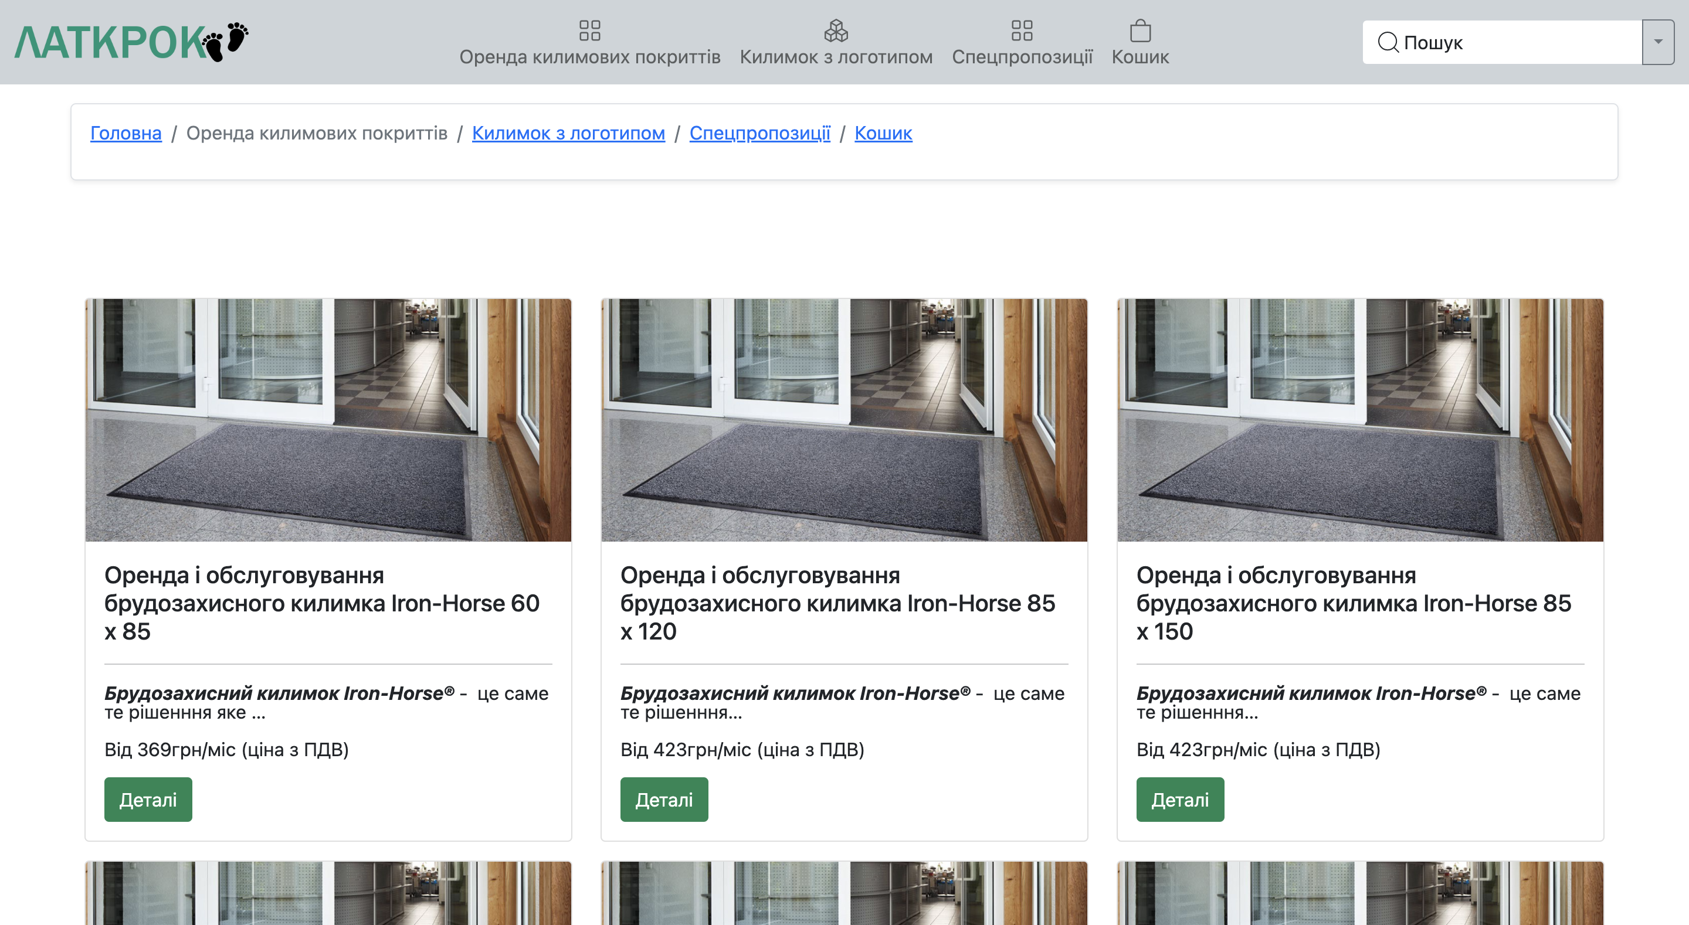
Task: Click title of Iron-Horse 85 x 120 card
Action: (838, 603)
